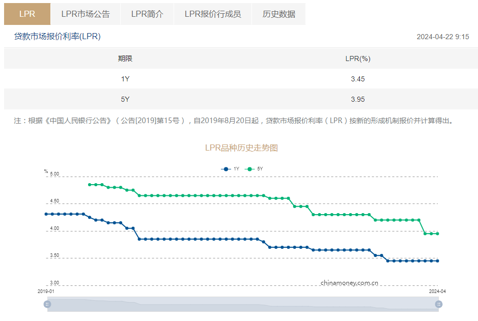The width and height of the screenshot is (478, 321).
Task: Click the 5Y rate value 3.95
Action: pyautogui.click(x=358, y=99)
